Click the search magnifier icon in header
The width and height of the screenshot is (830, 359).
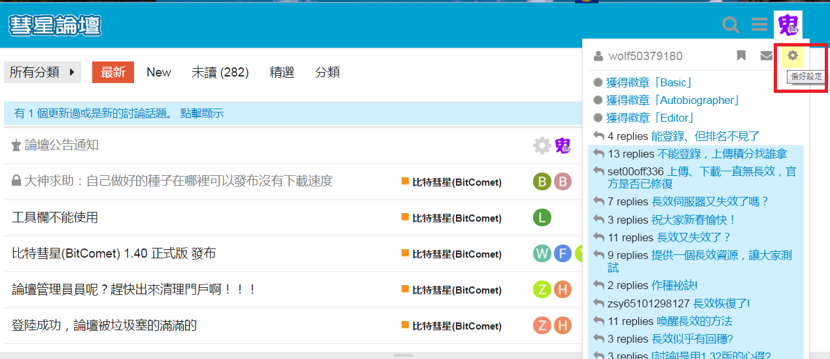pos(731,26)
